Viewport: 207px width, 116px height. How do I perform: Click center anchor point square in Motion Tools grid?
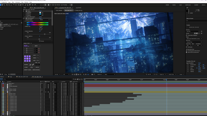coord(27,58)
